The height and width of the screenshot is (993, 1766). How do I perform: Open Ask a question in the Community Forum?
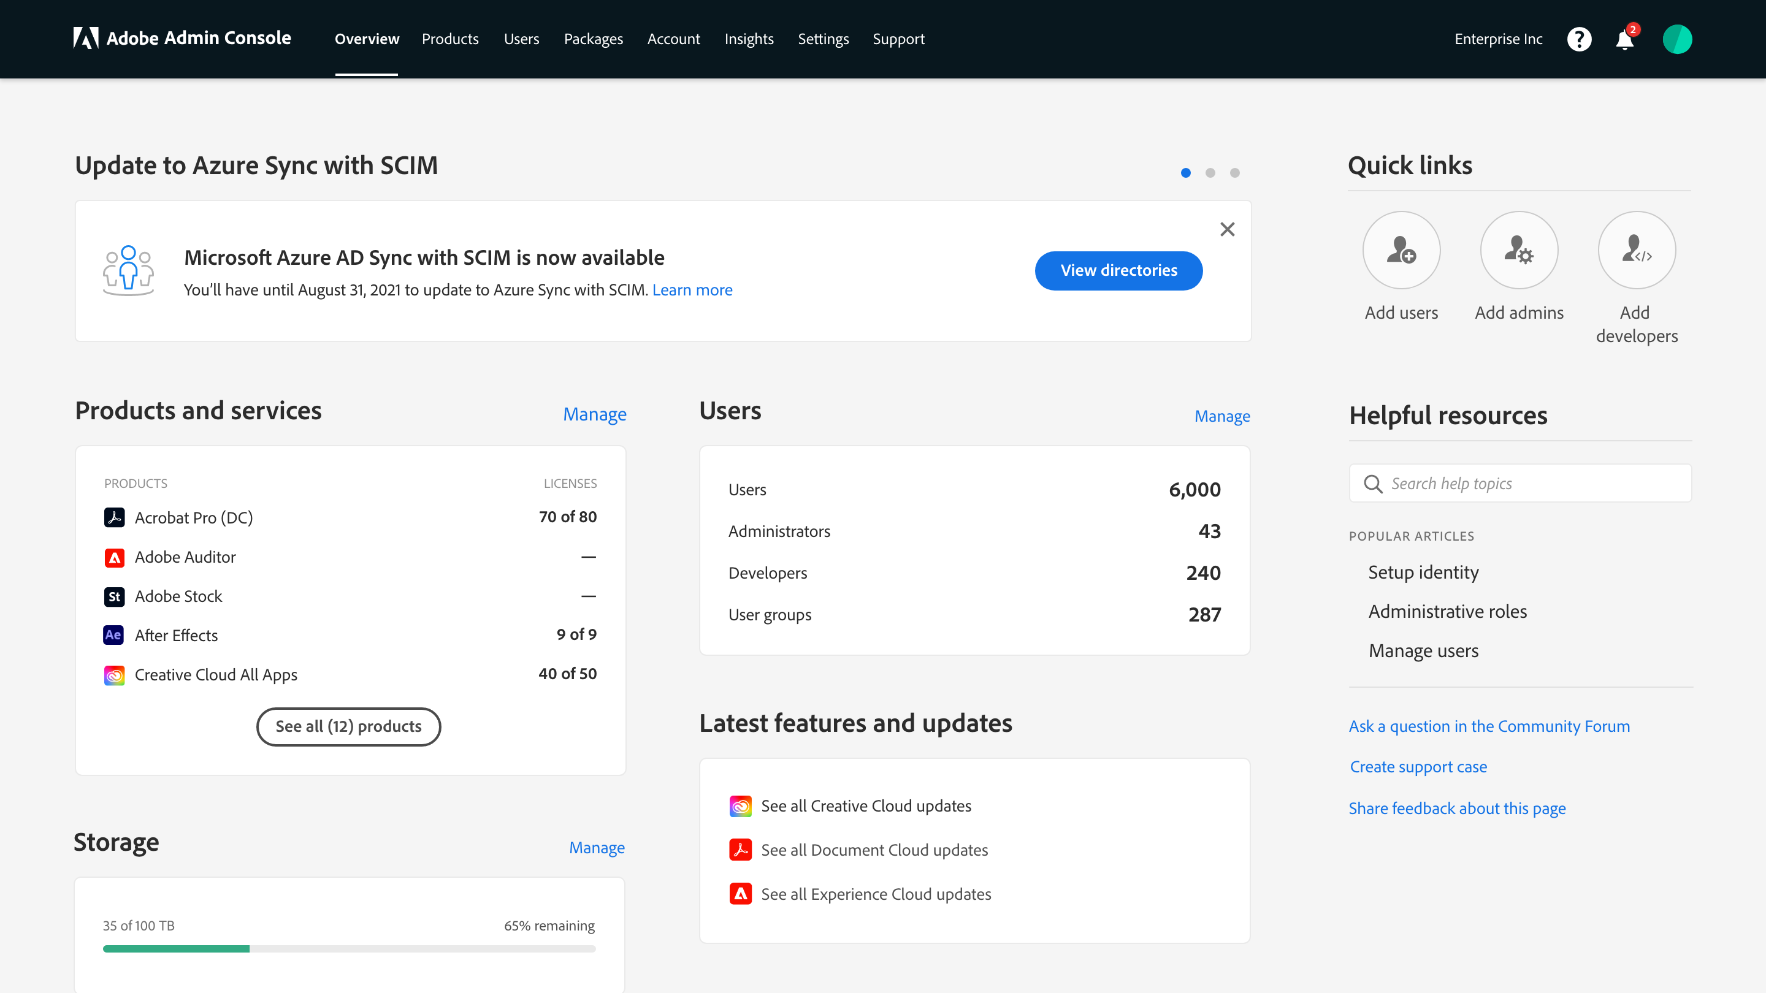pyautogui.click(x=1489, y=726)
